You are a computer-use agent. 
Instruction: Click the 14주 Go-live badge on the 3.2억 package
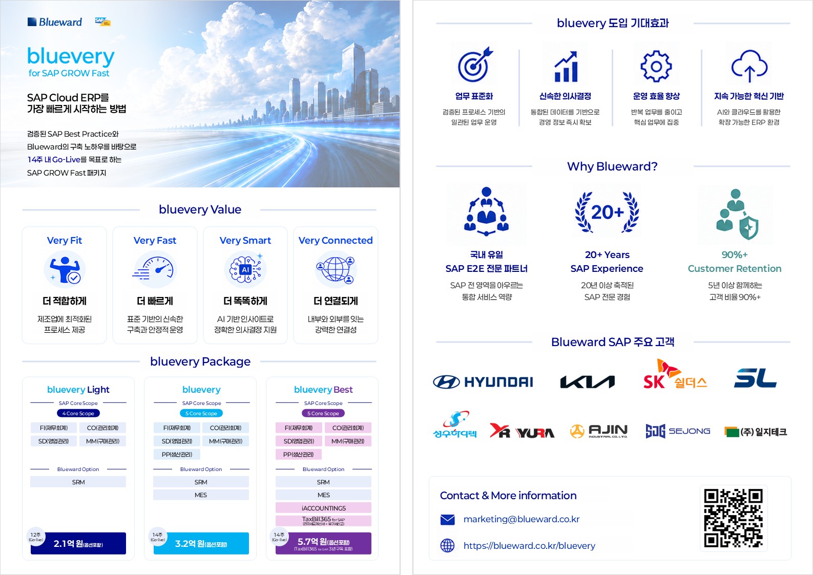pyautogui.click(x=158, y=537)
